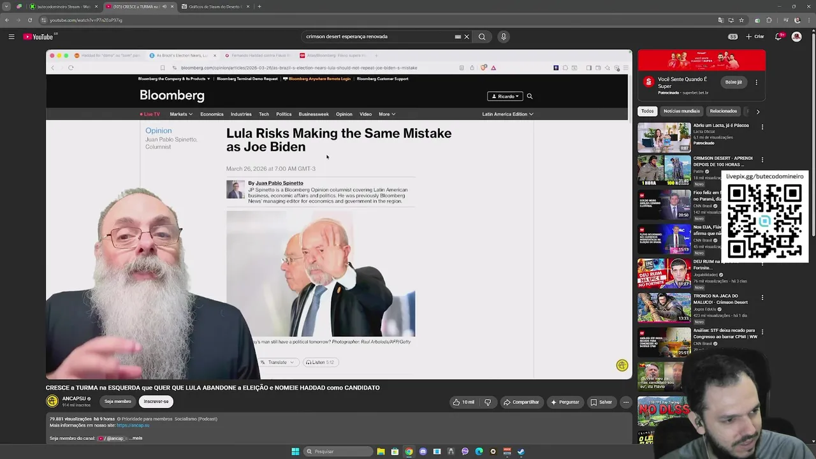Switch to the Gráficos de Steam browser tab
This screenshot has height=459, width=816.
214,6
